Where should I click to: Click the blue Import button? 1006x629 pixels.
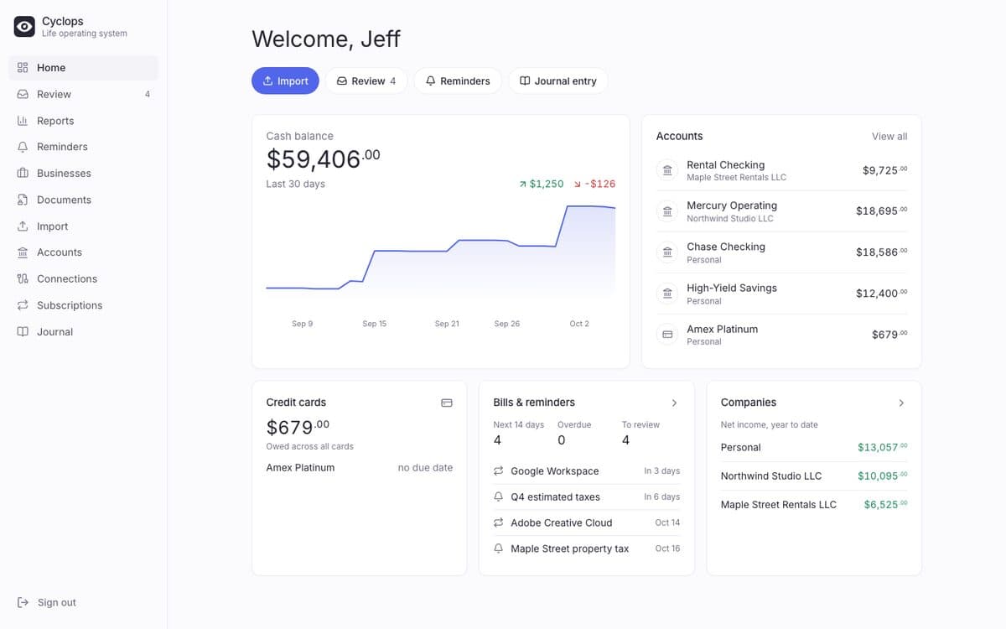coord(285,81)
